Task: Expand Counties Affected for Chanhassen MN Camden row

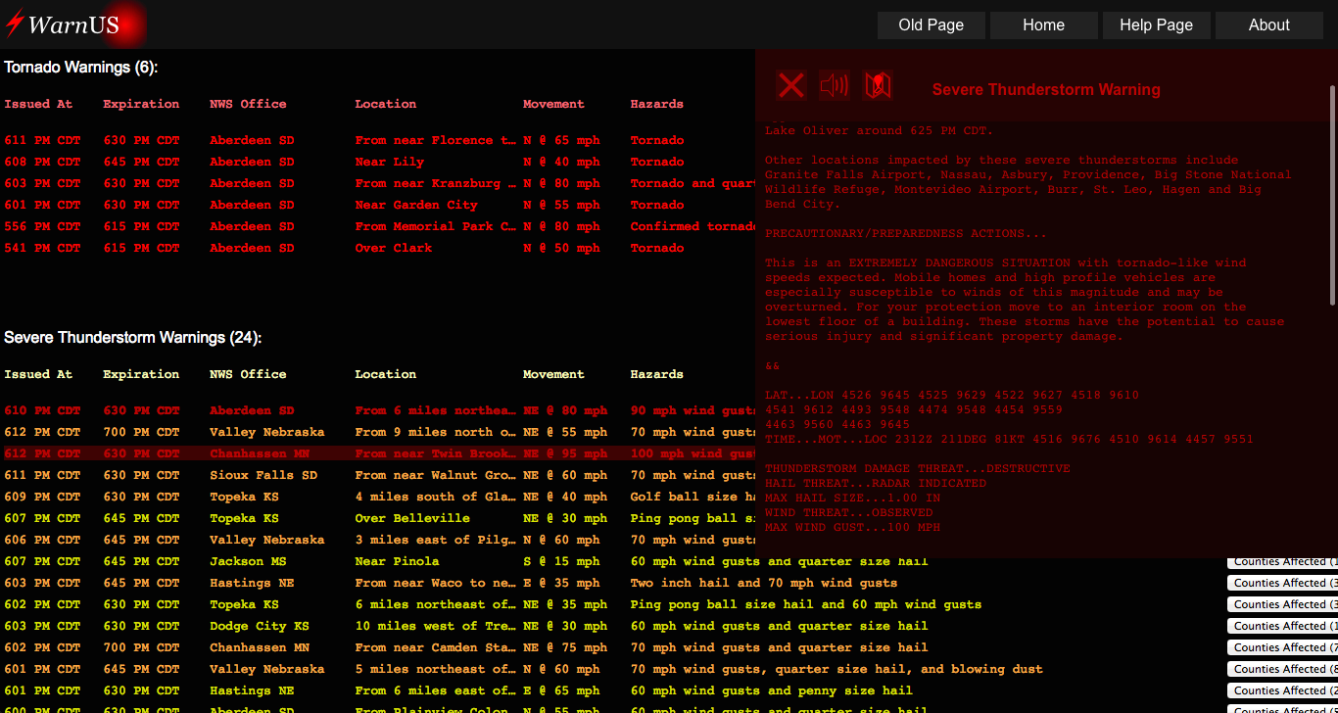Action: pyautogui.click(x=1282, y=647)
